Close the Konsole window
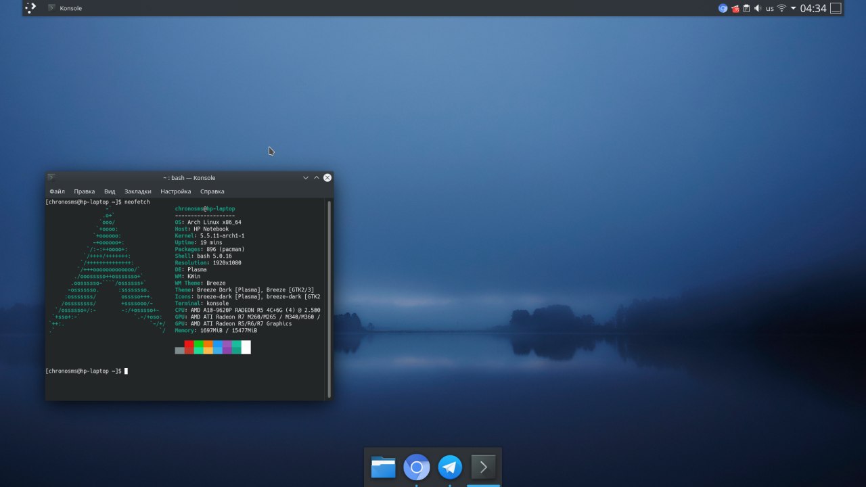Viewport: 866px width, 487px height. tap(327, 177)
